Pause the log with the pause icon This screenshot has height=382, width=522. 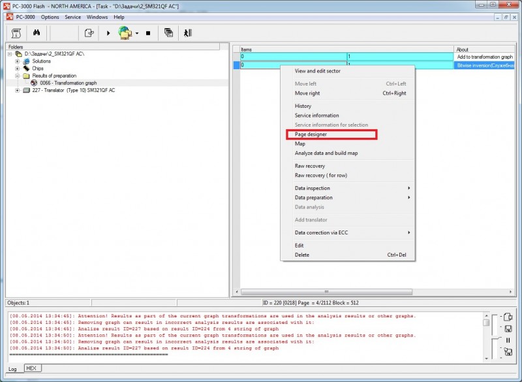point(508,340)
